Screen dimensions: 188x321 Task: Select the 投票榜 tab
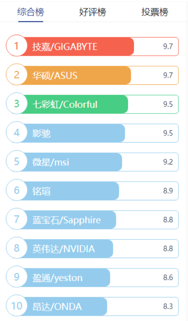pos(155,12)
